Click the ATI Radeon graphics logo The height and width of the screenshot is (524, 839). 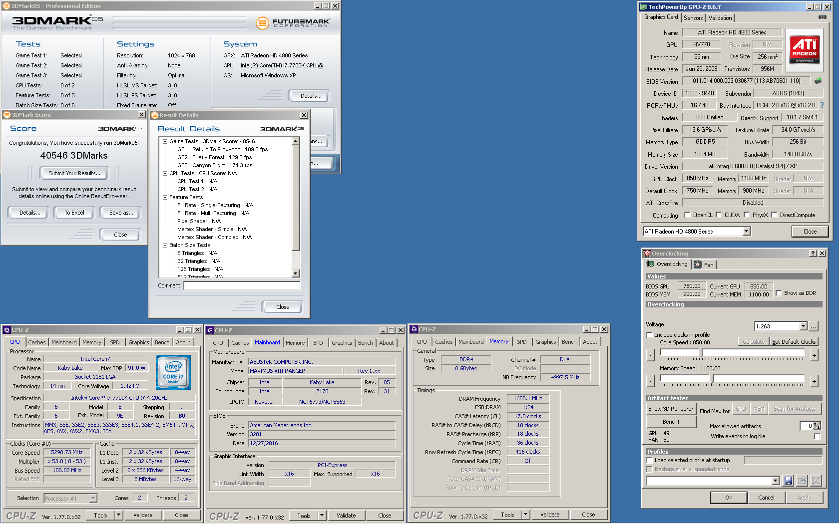[805, 49]
